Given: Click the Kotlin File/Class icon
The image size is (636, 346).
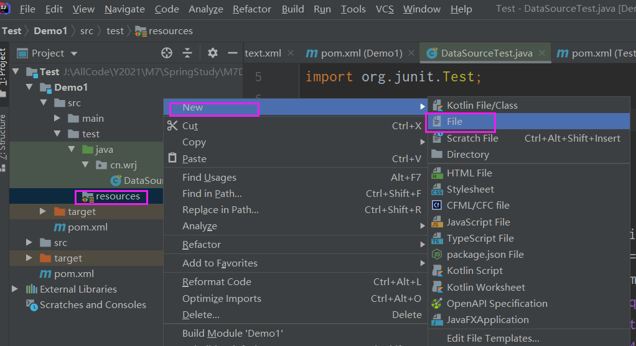Looking at the screenshot, I should coord(437,105).
